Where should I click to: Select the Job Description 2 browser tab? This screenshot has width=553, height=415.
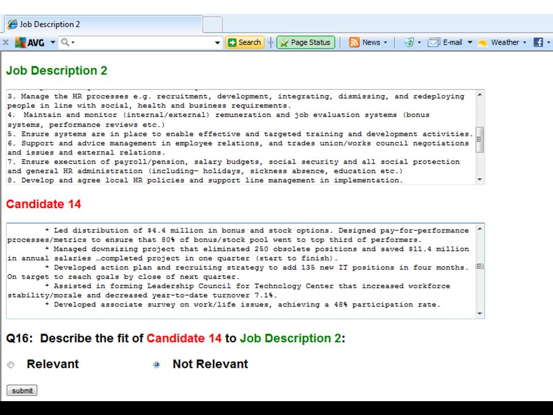(x=103, y=24)
